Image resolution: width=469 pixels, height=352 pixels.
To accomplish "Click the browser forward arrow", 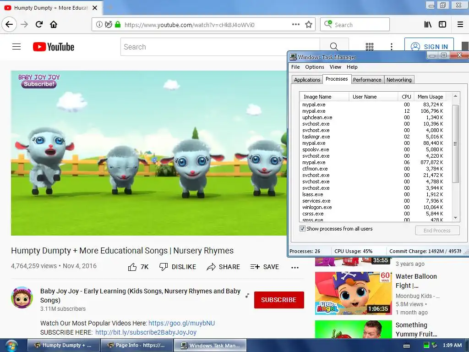I will [x=24, y=24].
